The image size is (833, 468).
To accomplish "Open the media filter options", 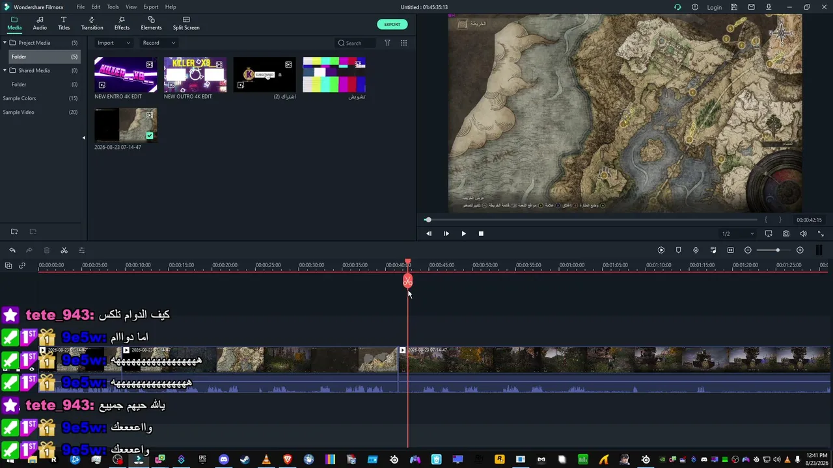I will click(387, 43).
